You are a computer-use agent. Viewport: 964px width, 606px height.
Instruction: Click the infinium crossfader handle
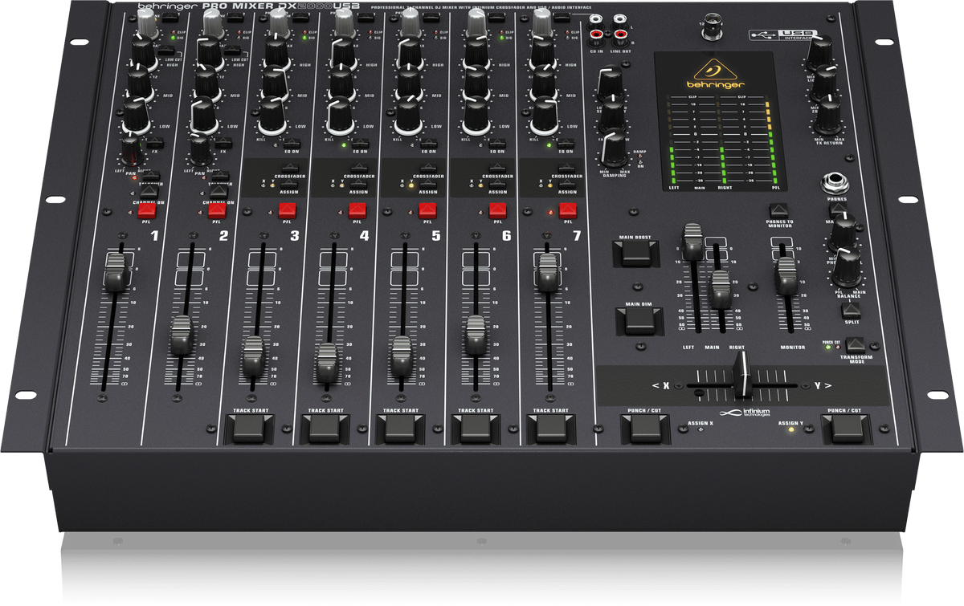[739, 376]
